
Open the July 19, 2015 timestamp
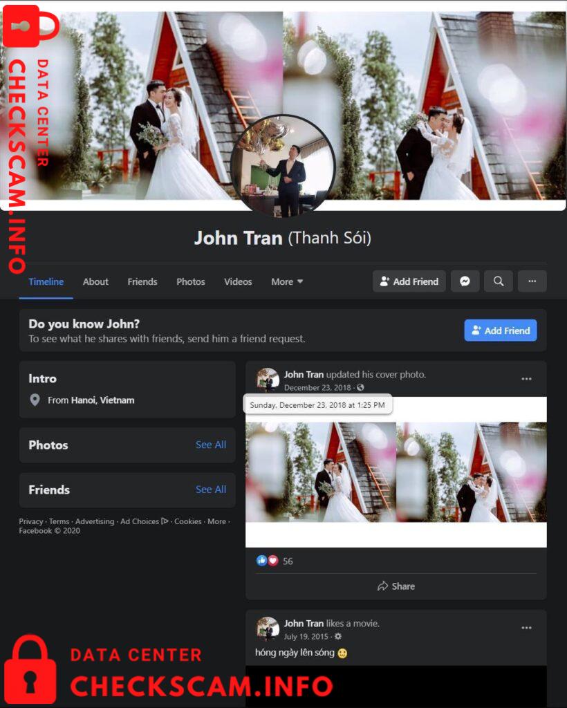coord(306,636)
